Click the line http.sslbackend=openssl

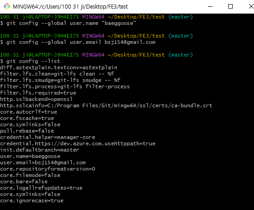pos(36,99)
